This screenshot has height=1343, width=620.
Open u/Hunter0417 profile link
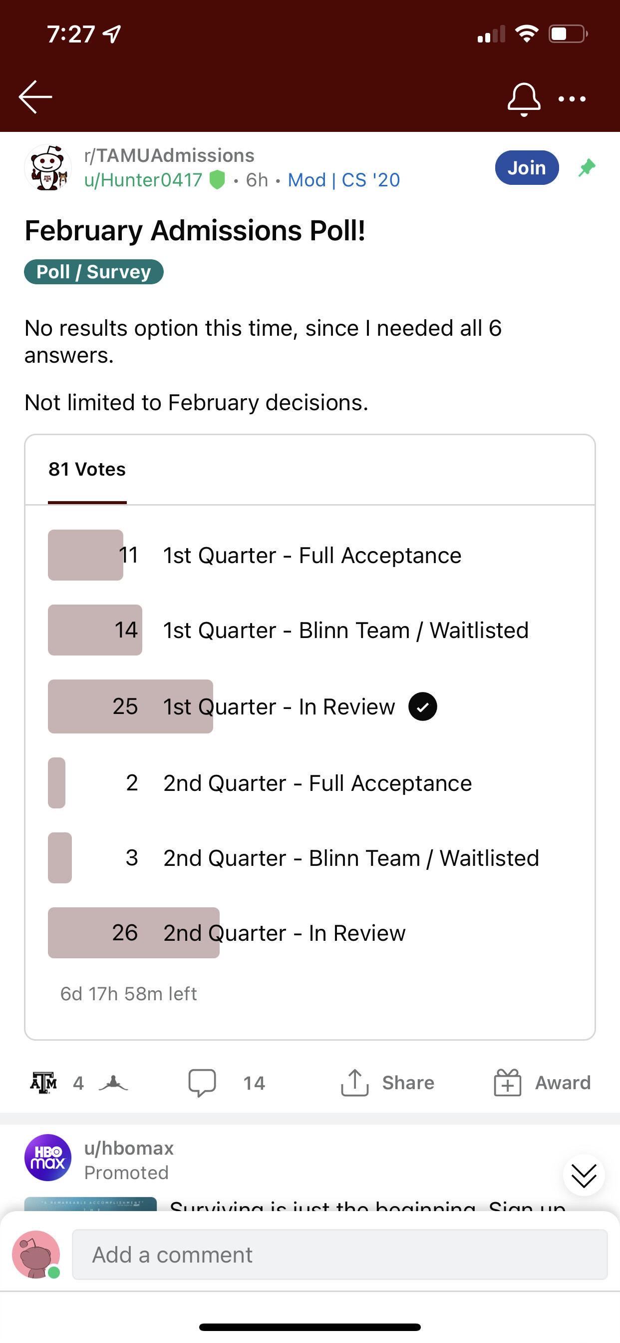point(143,180)
